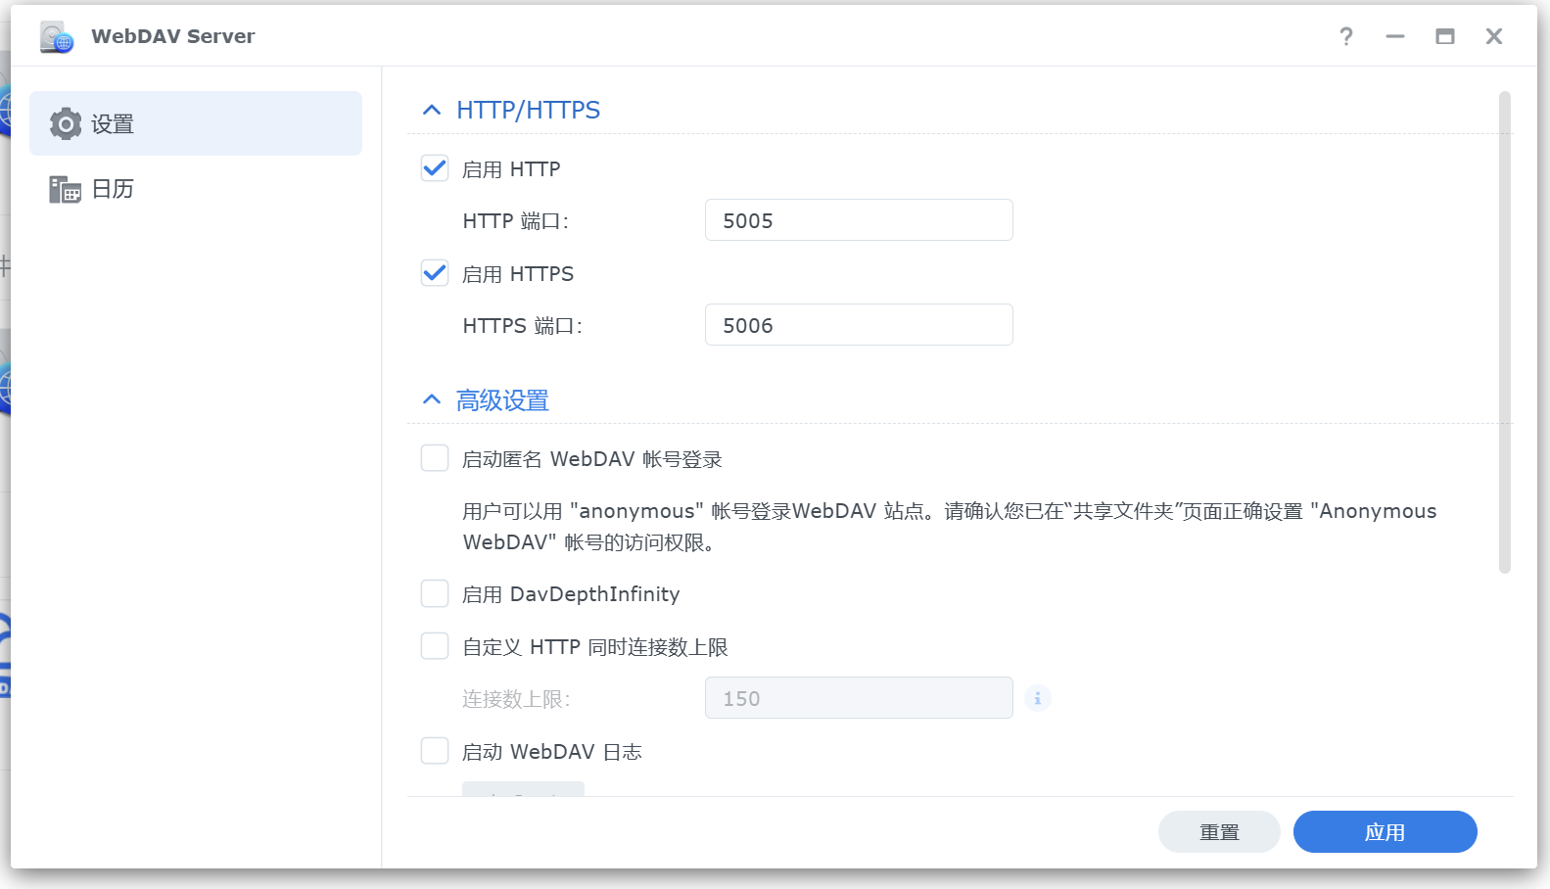
Task: Click the calendar icon in sidebar
Action: pos(66,189)
